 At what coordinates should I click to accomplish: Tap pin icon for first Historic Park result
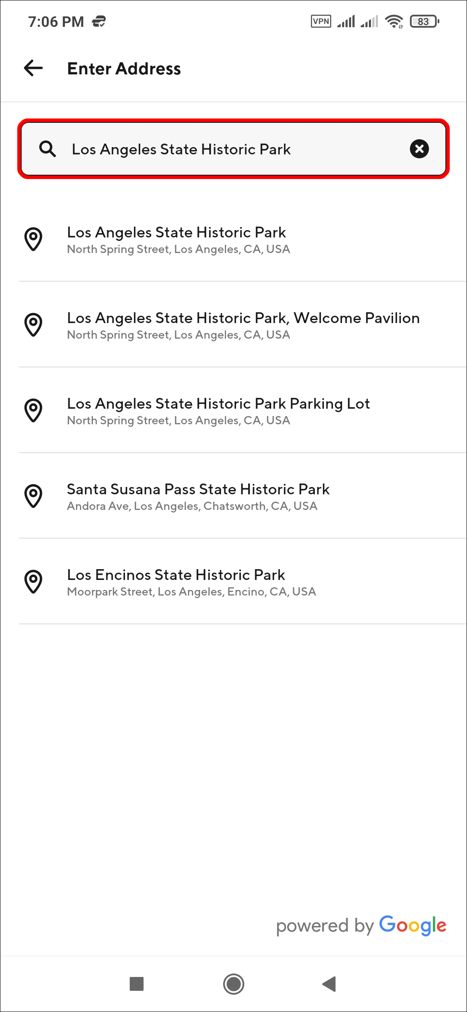point(33,239)
